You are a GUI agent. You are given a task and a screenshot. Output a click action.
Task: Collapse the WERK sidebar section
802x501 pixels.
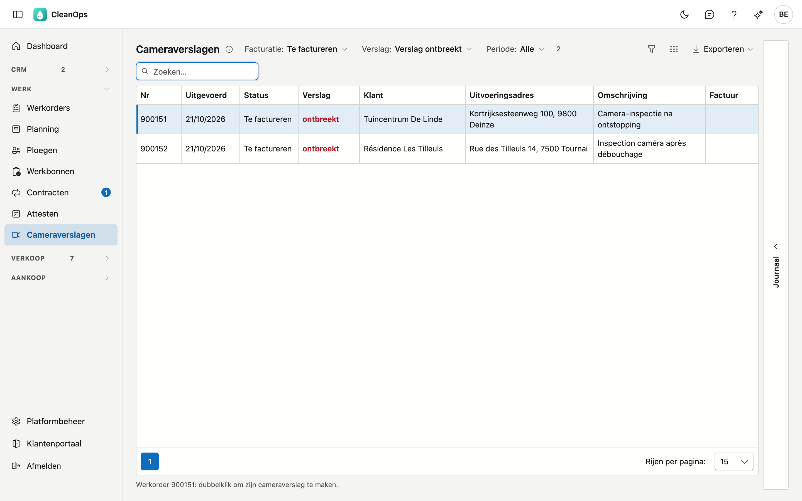[61, 89]
